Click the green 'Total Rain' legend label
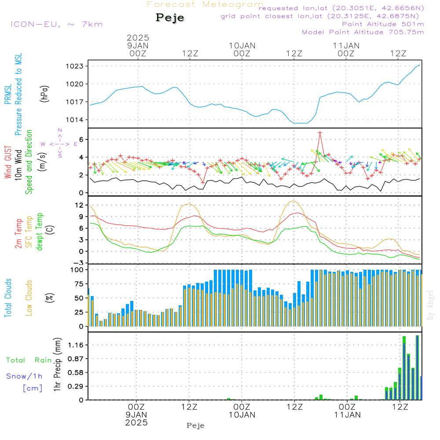The height and width of the screenshot is (440, 440). coord(29,360)
